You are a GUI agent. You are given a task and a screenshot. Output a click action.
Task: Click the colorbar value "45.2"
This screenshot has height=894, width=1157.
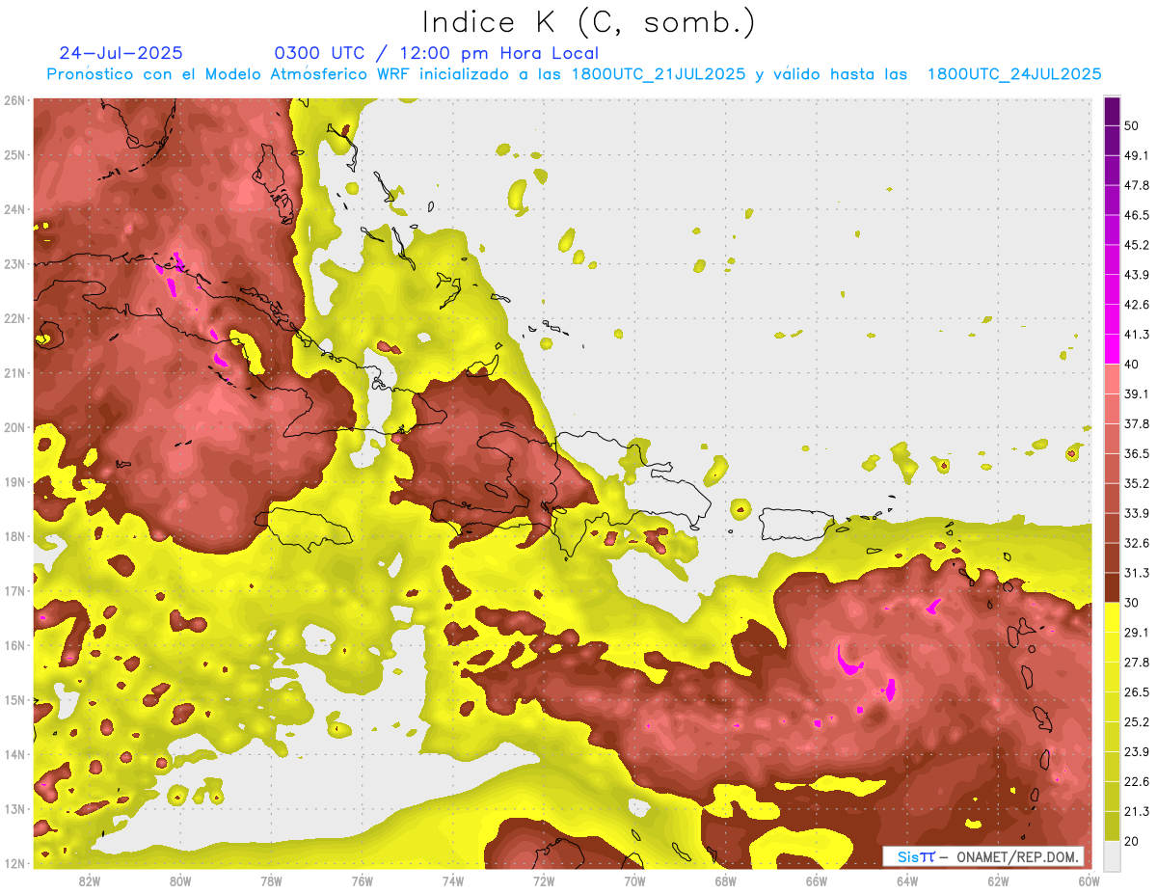[x=1137, y=245]
